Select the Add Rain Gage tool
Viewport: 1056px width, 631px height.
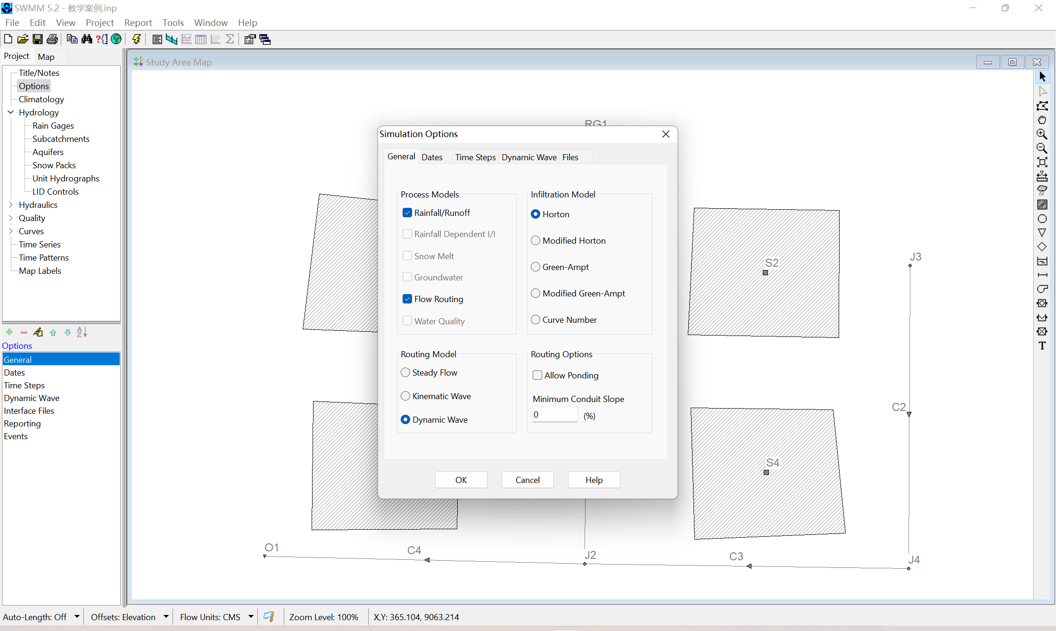[x=1042, y=190]
